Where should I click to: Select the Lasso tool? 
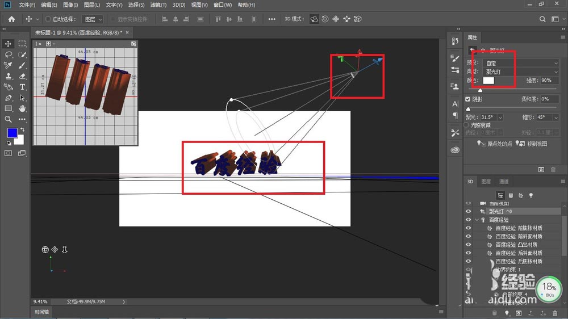pyautogui.click(x=8, y=54)
